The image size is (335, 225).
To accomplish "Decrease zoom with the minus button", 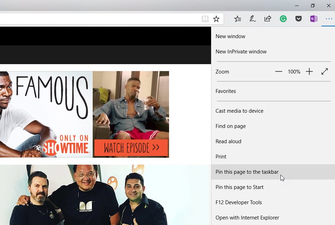I will click(279, 72).
